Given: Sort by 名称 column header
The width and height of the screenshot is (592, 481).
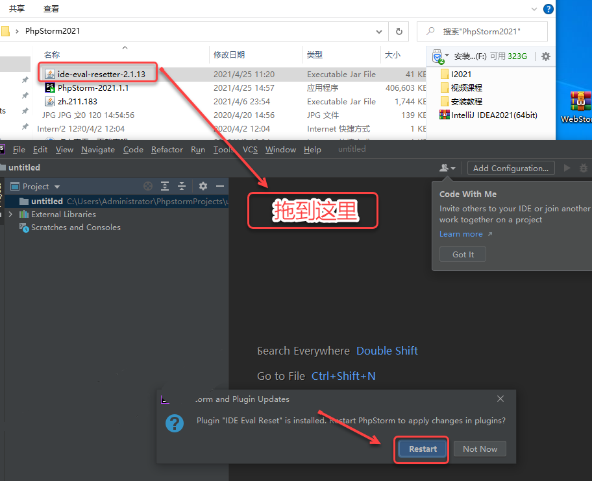Looking at the screenshot, I should [52, 55].
